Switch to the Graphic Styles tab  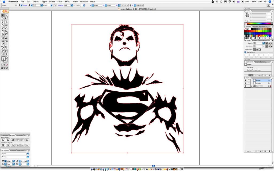tap(259, 62)
